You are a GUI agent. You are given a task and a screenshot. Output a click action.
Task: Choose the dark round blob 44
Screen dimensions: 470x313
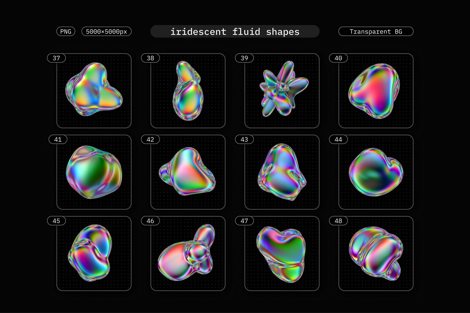tap(376, 172)
